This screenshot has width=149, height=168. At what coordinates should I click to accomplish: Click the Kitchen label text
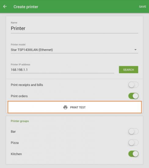(16, 154)
